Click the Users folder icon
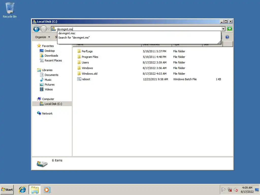The width and height of the screenshot is (260, 195). tap(79, 62)
